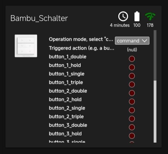Open the command operation mode dropdown
This screenshot has width=168, height=154.
click(132, 41)
